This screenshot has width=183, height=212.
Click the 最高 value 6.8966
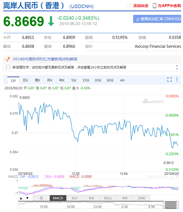(x=69, y=46)
